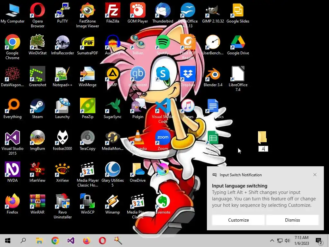Open Notepad++ shortcut
The image size is (329, 247).
(62, 74)
